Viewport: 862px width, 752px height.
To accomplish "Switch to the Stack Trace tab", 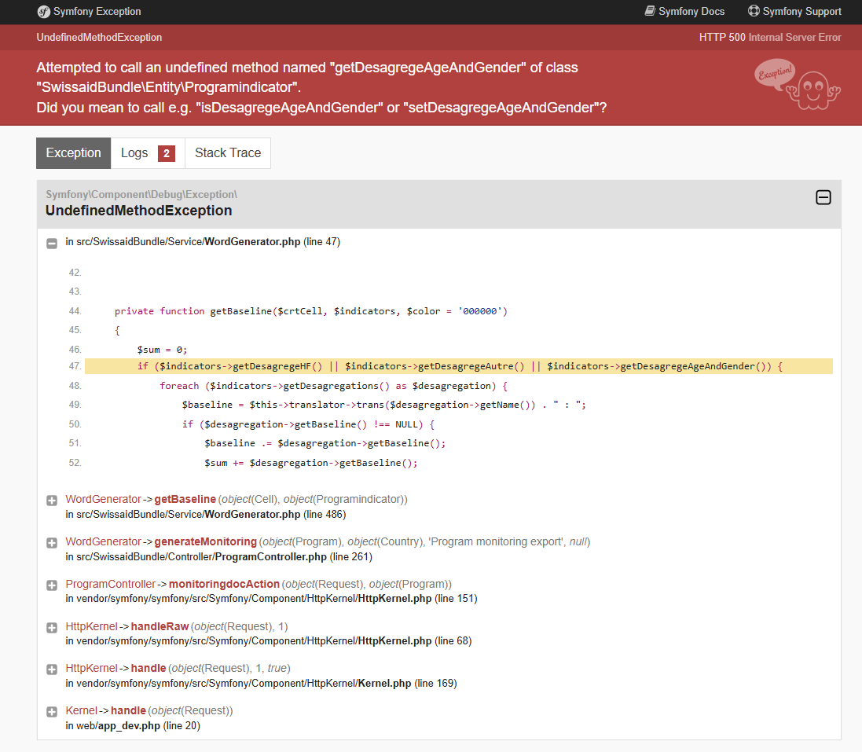I will tap(228, 152).
